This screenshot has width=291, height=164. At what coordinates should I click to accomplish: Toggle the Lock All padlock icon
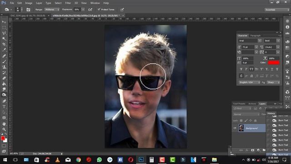click(x=256, y=121)
